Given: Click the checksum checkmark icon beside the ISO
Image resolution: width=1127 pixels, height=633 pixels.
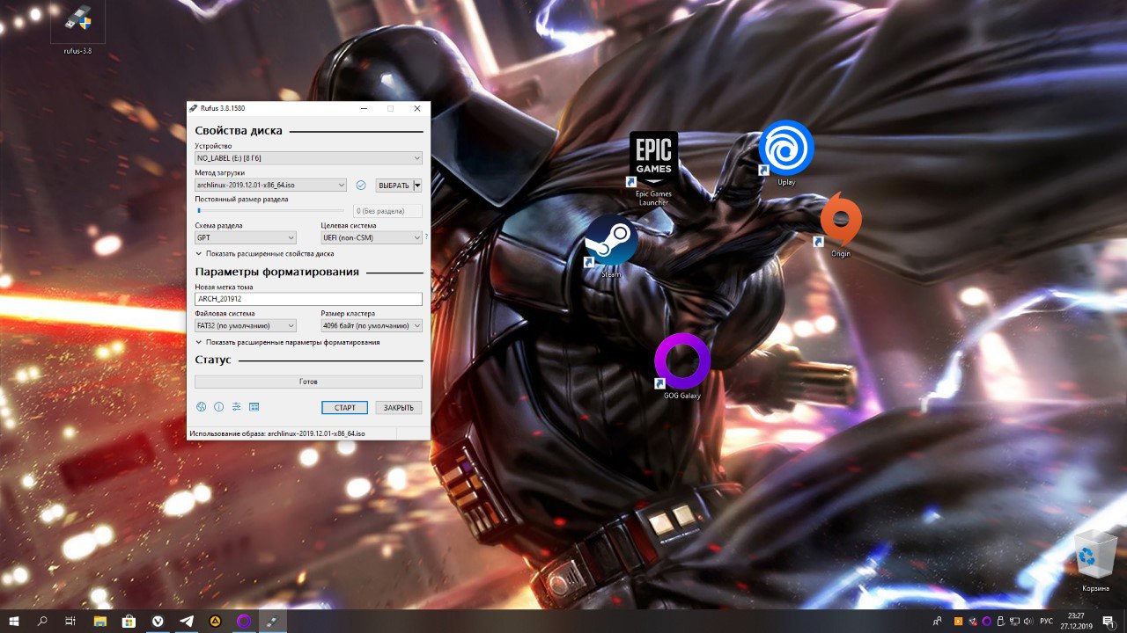Looking at the screenshot, I should 361,186.
